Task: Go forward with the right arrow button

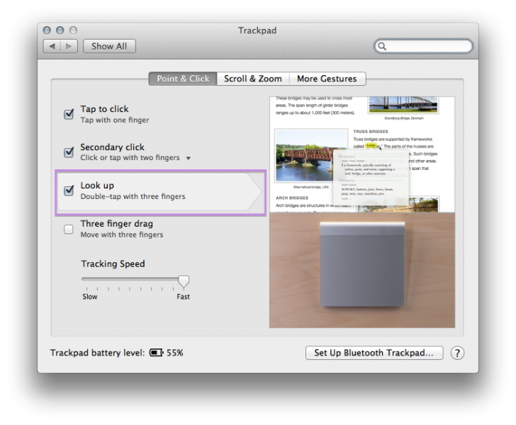Action: [x=69, y=46]
